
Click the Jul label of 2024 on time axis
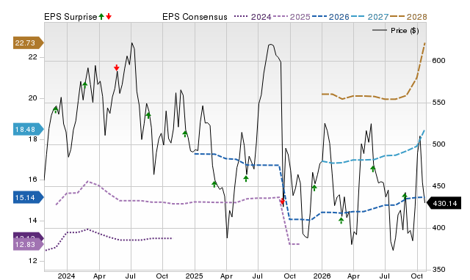tap(131, 276)
